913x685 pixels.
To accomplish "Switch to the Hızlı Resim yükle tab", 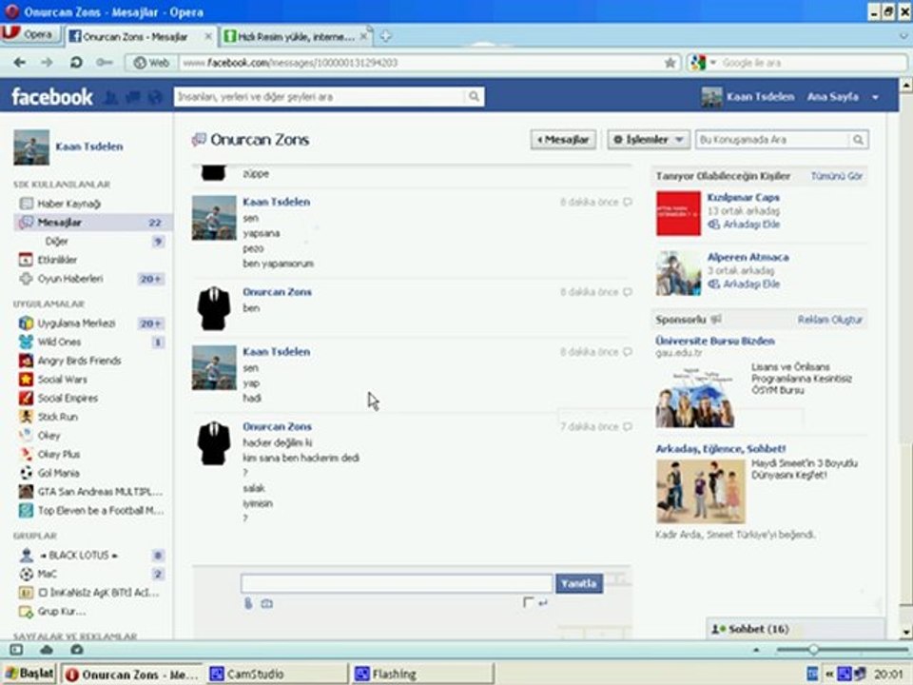I will pyautogui.click(x=296, y=37).
